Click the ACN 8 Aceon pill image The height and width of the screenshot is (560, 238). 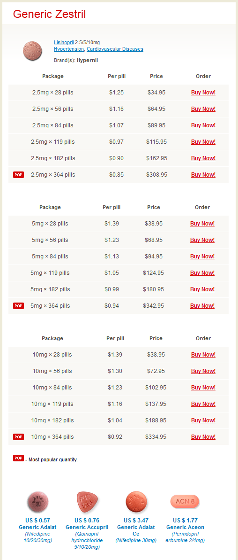coord(185,501)
